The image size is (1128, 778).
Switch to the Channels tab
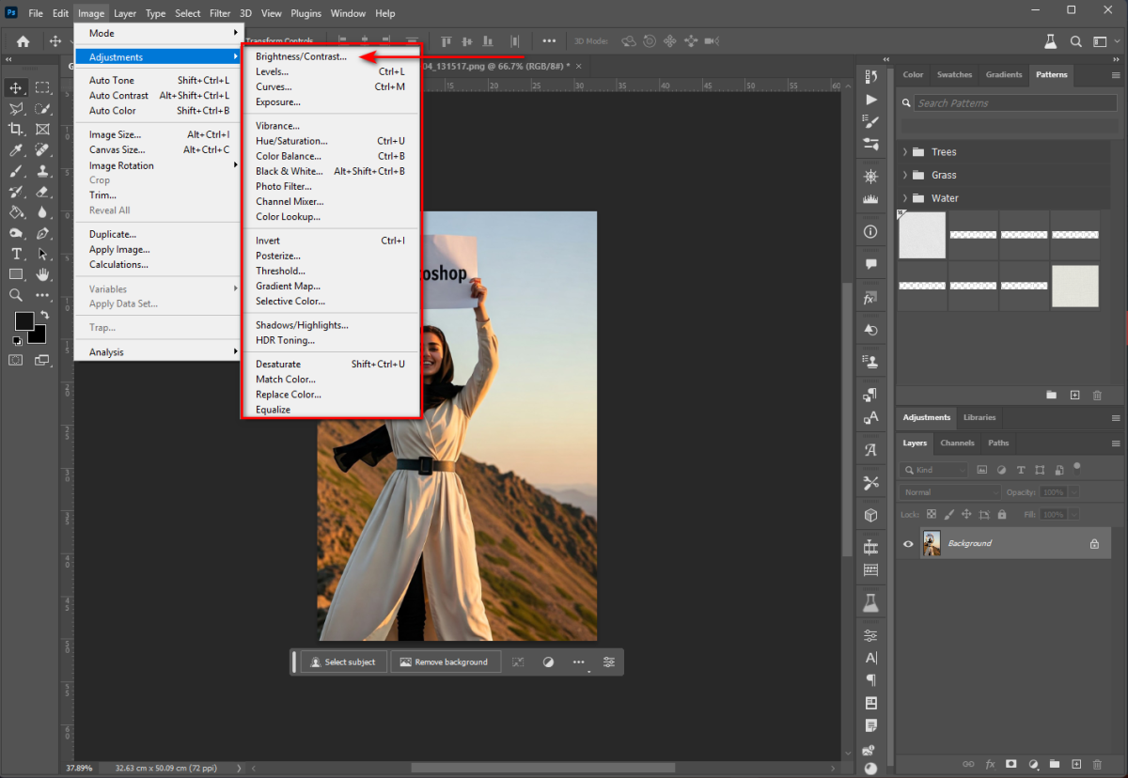tap(957, 443)
